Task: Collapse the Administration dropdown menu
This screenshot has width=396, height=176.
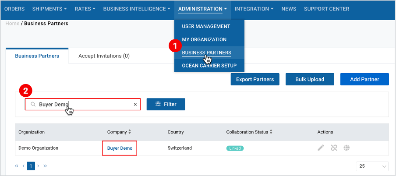Action: point(202,9)
